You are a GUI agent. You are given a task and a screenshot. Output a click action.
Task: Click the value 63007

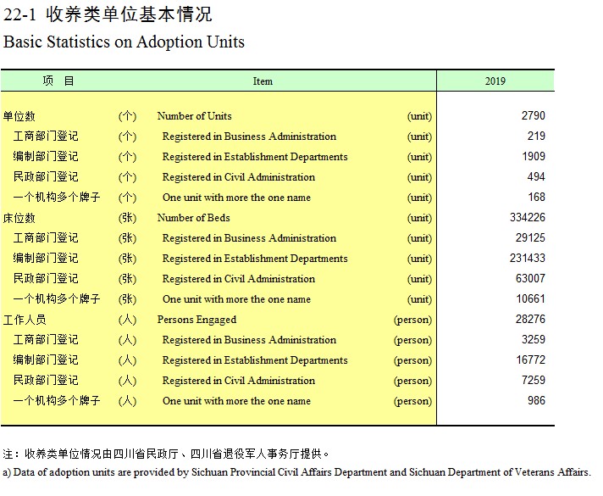[530, 278]
